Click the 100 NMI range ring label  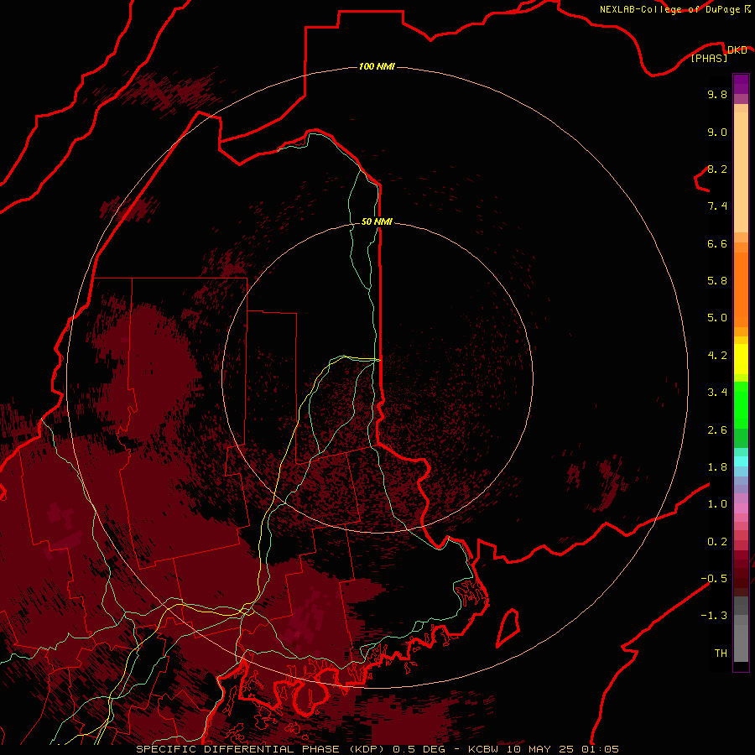pos(377,66)
